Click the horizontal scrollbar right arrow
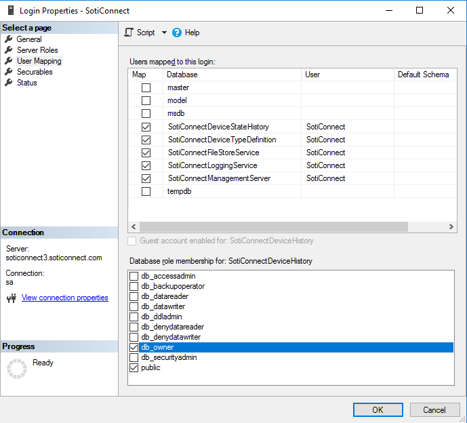This screenshot has width=467, height=423. pos(451,226)
